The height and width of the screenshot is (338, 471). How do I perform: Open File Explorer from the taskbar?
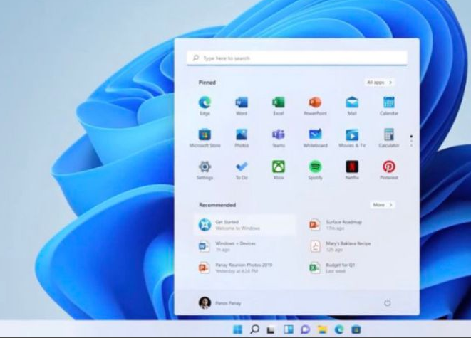click(321, 329)
